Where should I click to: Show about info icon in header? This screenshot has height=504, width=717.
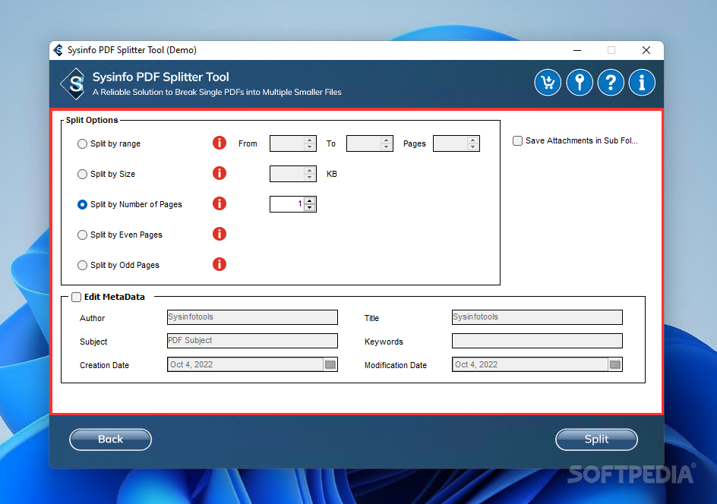click(642, 83)
